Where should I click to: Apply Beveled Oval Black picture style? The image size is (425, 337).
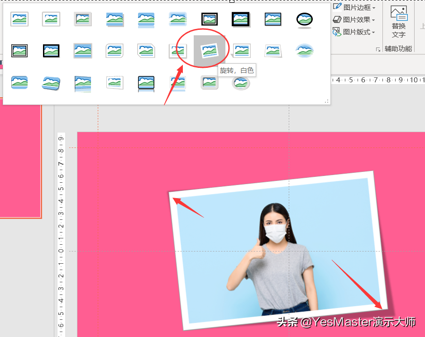pyautogui.click(x=305, y=20)
